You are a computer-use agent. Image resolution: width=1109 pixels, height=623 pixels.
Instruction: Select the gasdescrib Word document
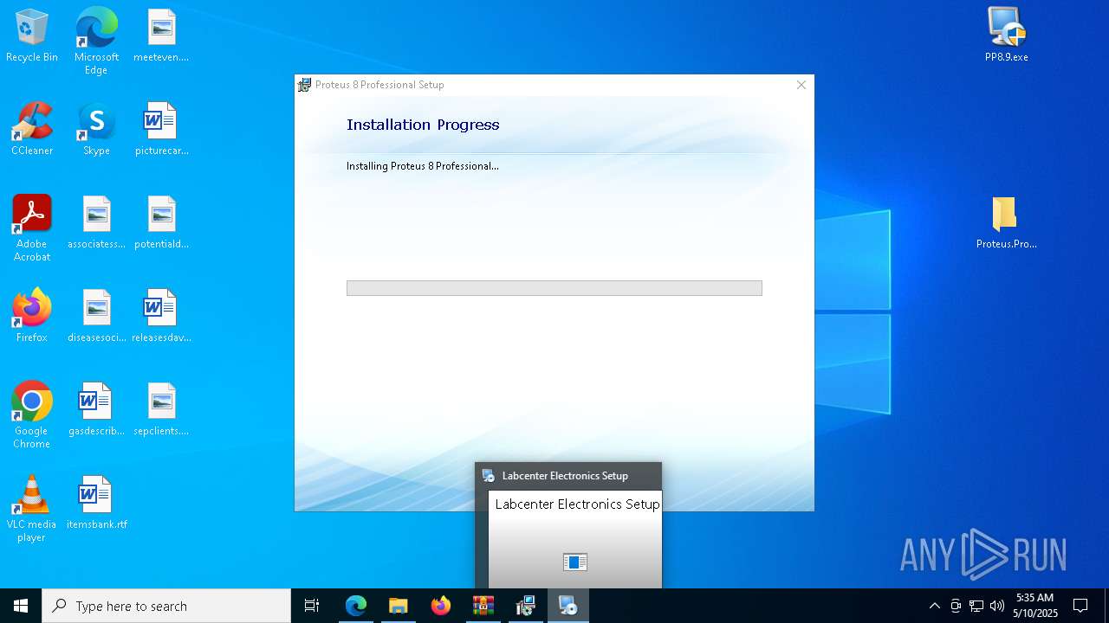96,409
